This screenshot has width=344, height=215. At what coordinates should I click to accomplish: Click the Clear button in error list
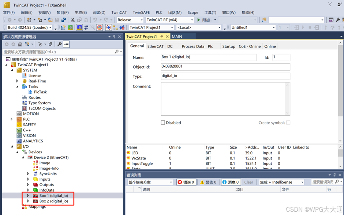248,182
